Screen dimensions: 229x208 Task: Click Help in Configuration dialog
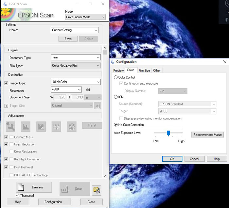(x=217, y=159)
